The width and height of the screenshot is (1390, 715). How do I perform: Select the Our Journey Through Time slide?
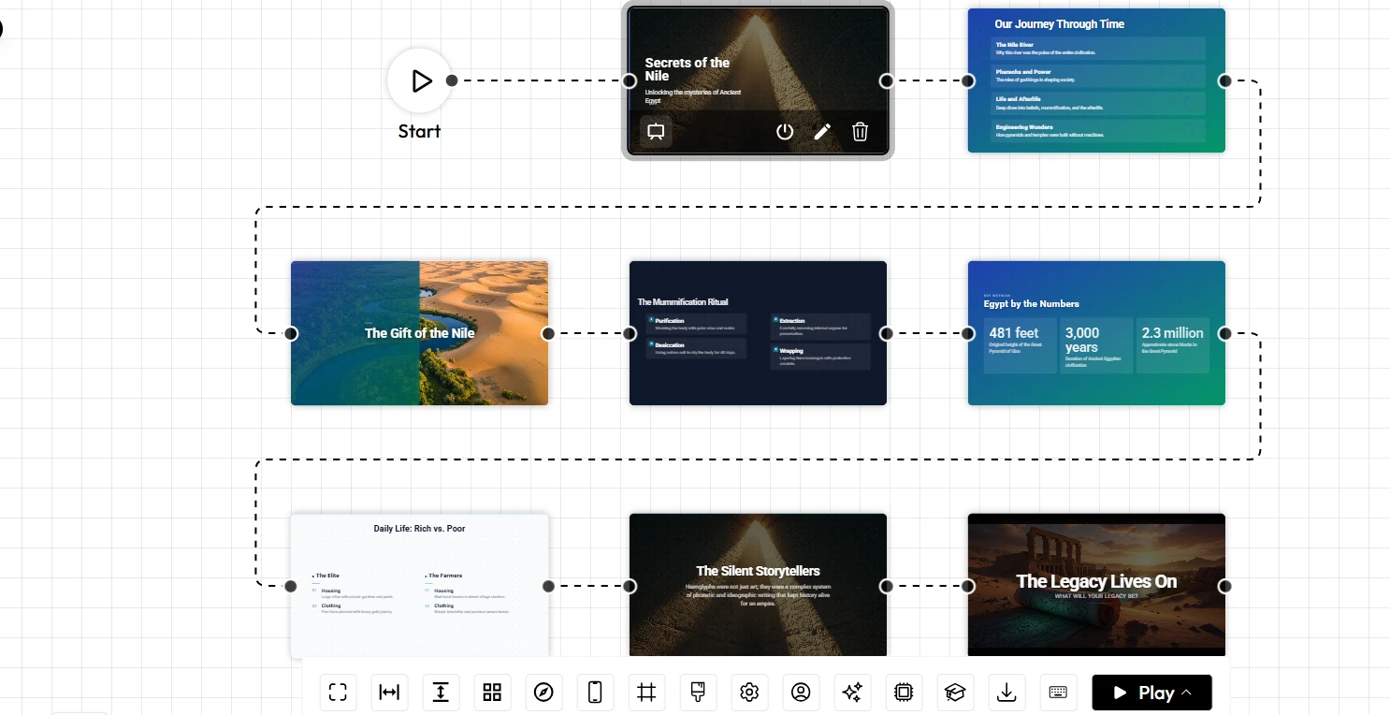(x=1096, y=80)
